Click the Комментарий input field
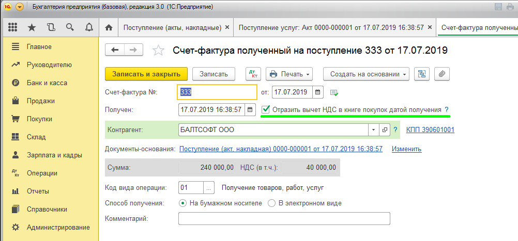Screen dimensions: 518x241 (x=284, y=219)
